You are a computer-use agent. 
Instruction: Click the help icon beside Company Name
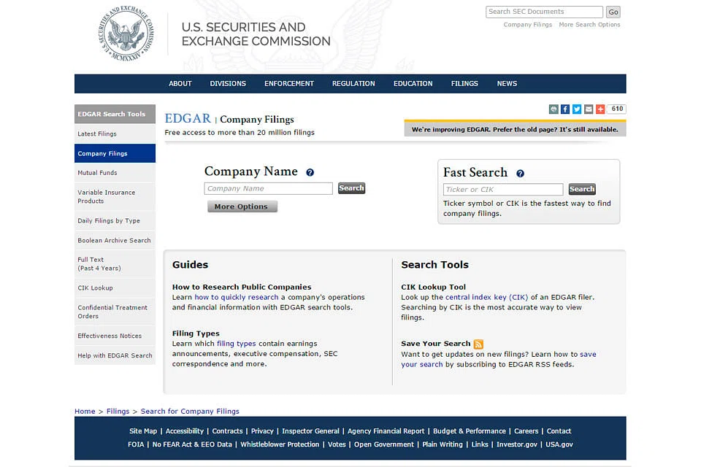point(310,173)
